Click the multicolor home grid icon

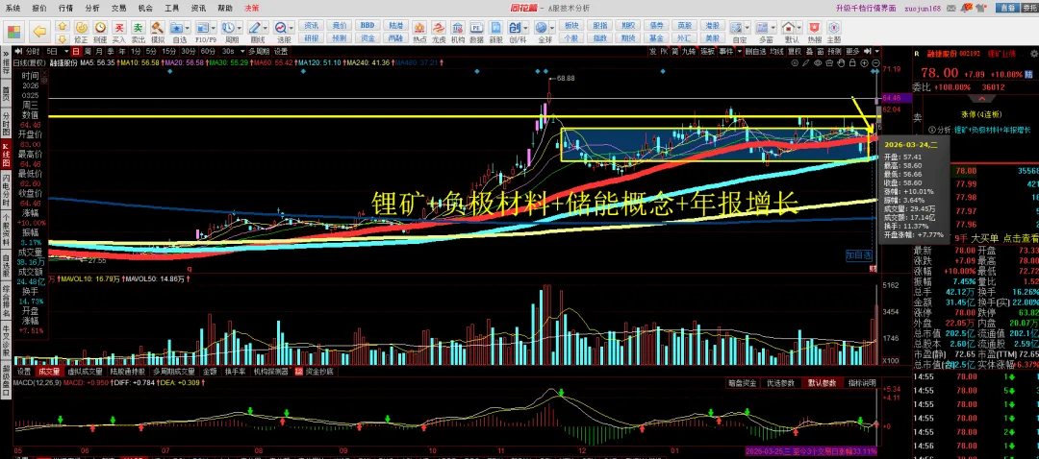(13, 31)
